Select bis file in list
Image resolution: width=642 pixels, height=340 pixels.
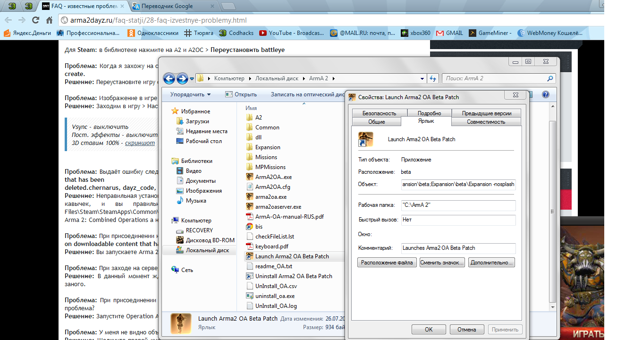(254, 226)
